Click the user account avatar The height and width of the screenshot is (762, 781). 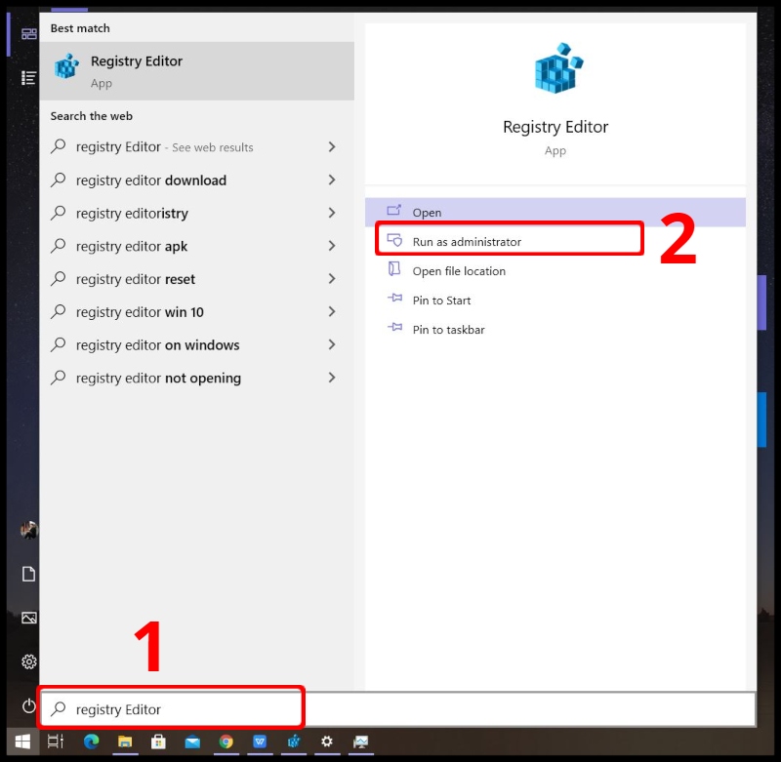point(29,530)
